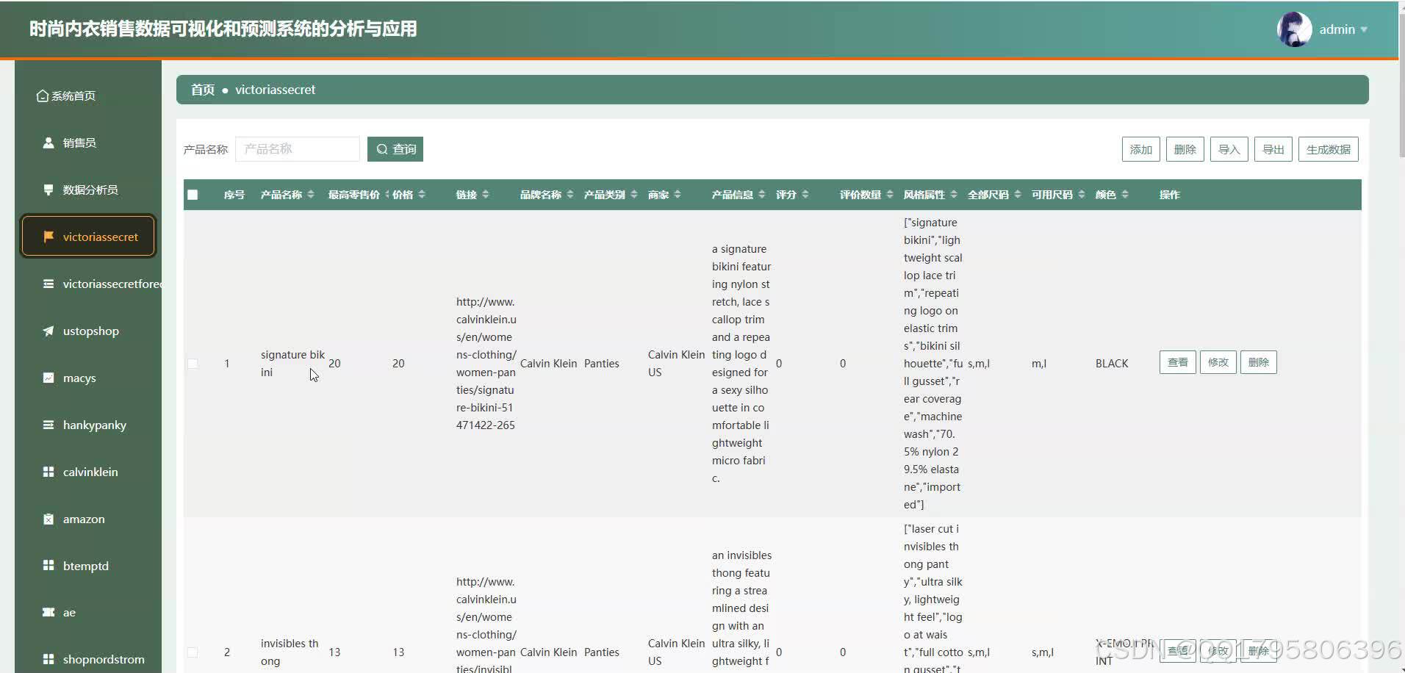Click the list icon beside hankypanky
Image resolution: width=1405 pixels, height=673 pixels.
click(48, 425)
